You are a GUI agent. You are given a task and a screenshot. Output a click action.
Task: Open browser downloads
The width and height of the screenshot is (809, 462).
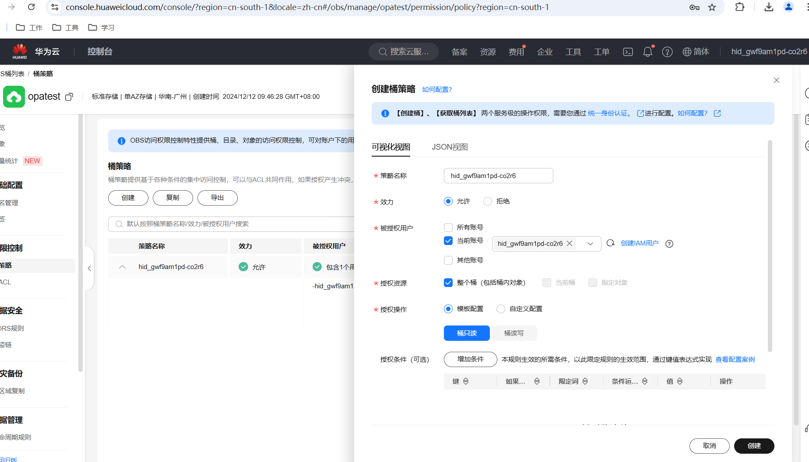tap(769, 7)
